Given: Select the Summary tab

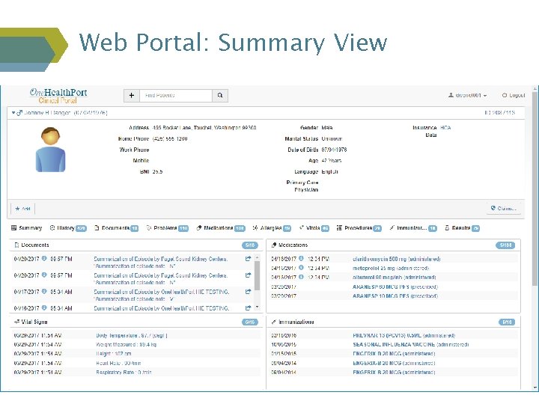Looking at the screenshot, I should [26, 227].
